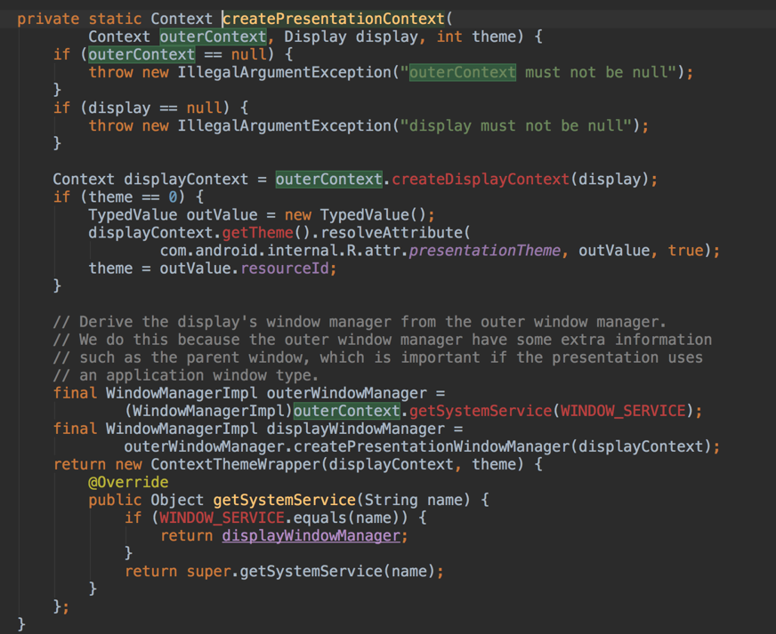This screenshot has height=634, width=776.
Task: Click the comment about deriving the window manager
Action: coord(356,321)
